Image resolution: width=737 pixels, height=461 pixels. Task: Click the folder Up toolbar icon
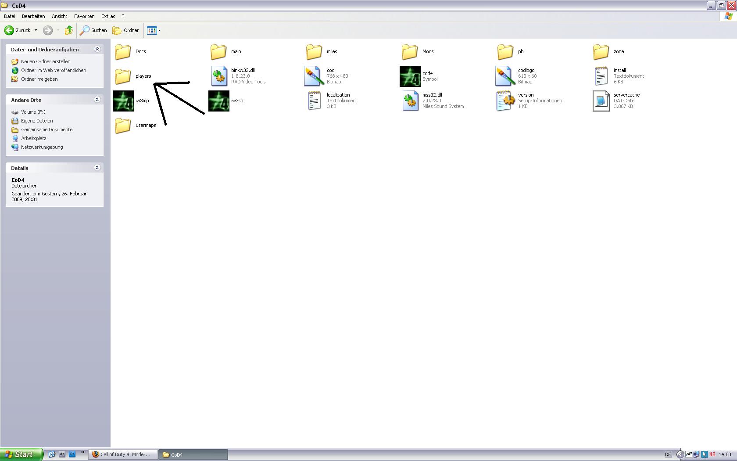pos(68,30)
